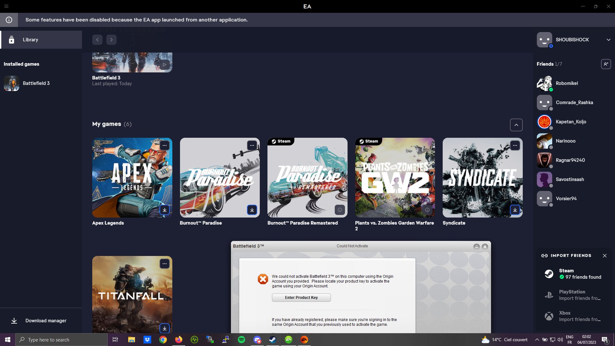This screenshot has height=346, width=615.
Task: Open friend Comrade_Rashka
Action: (x=573, y=103)
